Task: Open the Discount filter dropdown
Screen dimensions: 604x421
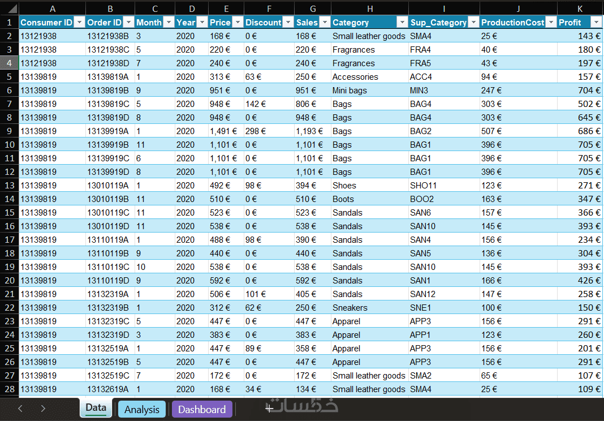Action: click(x=288, y=23)
